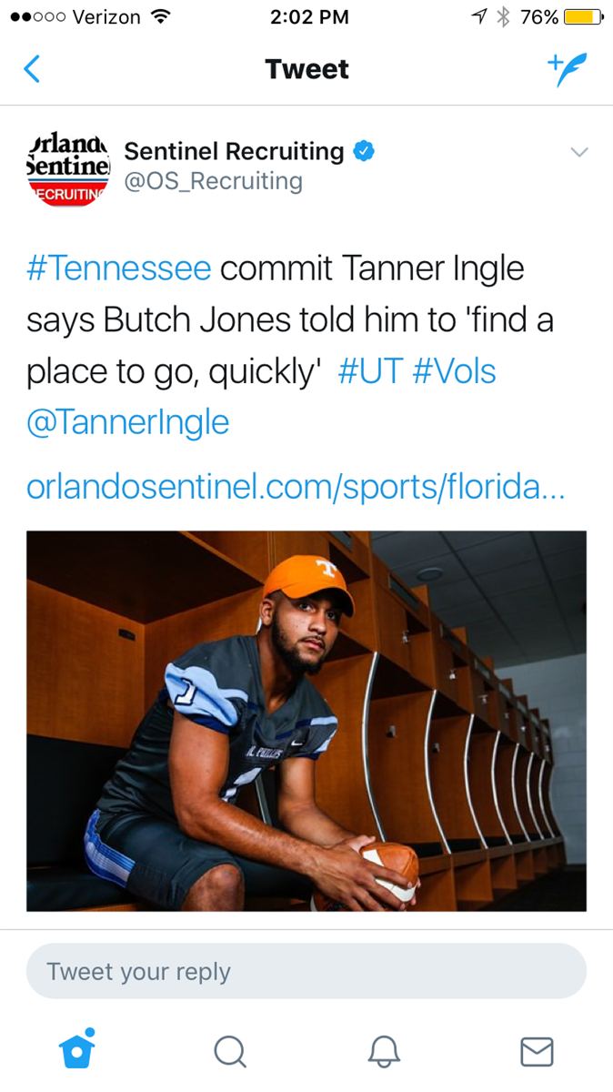The image size is (613, 1092).
Task: Open the orlandosentinel.com article link
Action: (296, 488)
